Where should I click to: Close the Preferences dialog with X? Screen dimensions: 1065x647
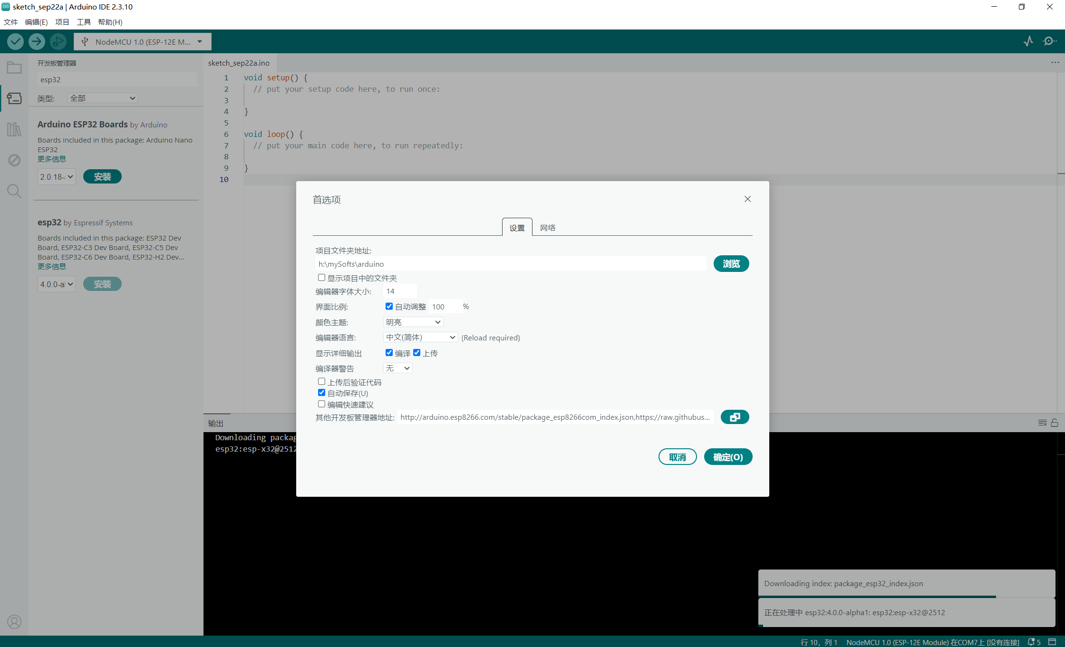click(747, 199)
